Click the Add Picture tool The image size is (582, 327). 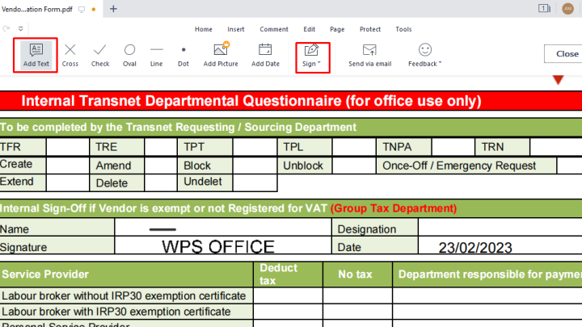click(221, 55)
